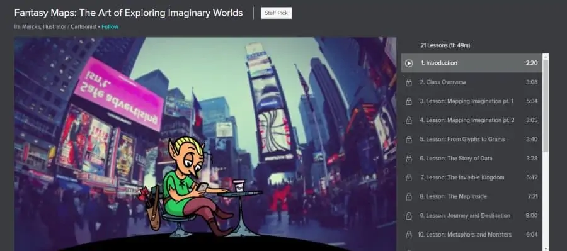Select lesson 1. Introduction
This screenshot has height=251, width=567.
click(471, 63)
